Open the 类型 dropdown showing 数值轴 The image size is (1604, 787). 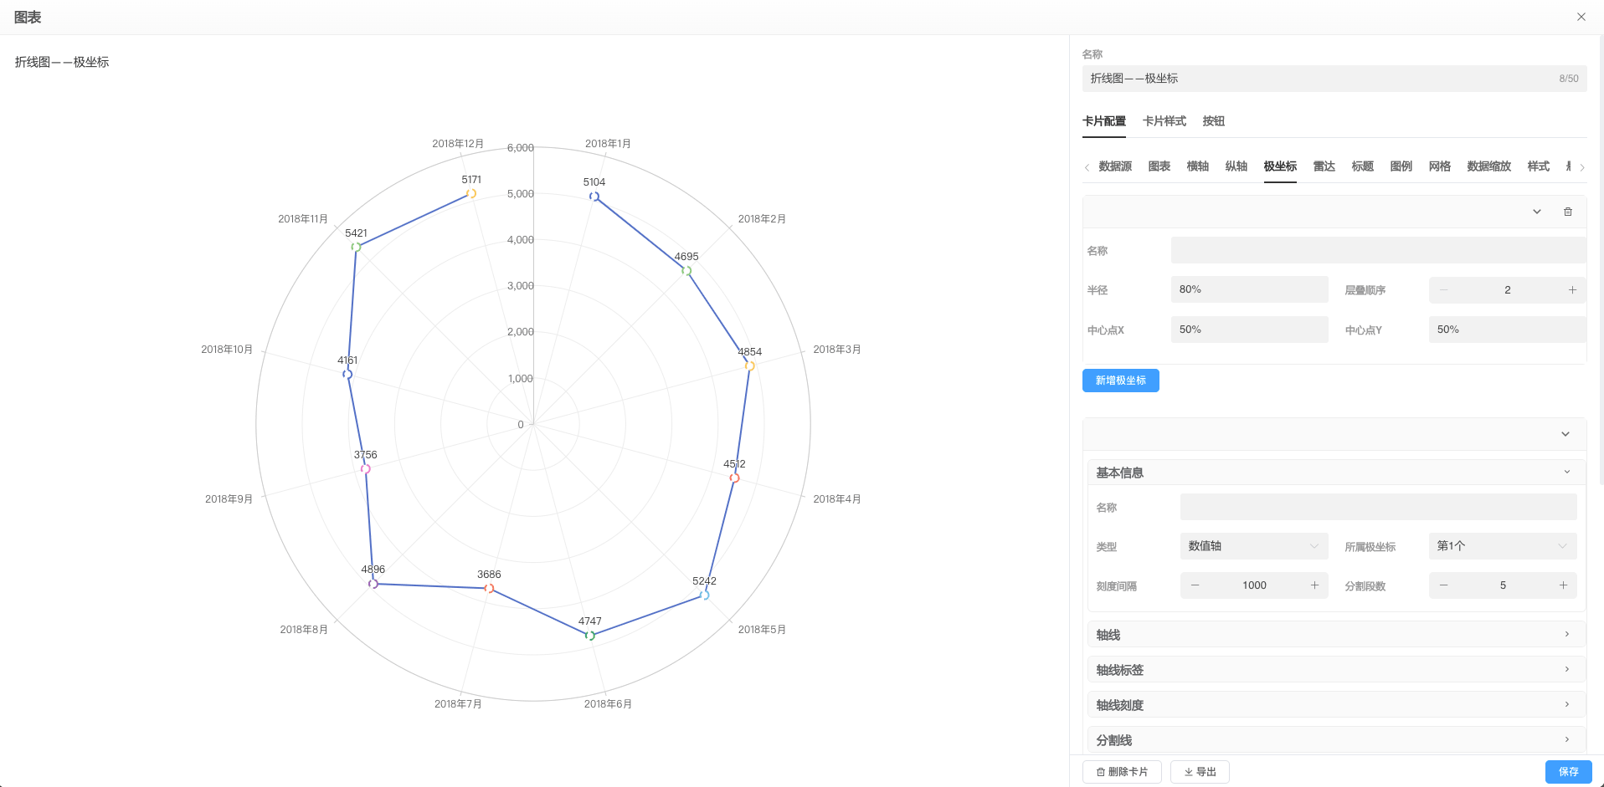1253,545
